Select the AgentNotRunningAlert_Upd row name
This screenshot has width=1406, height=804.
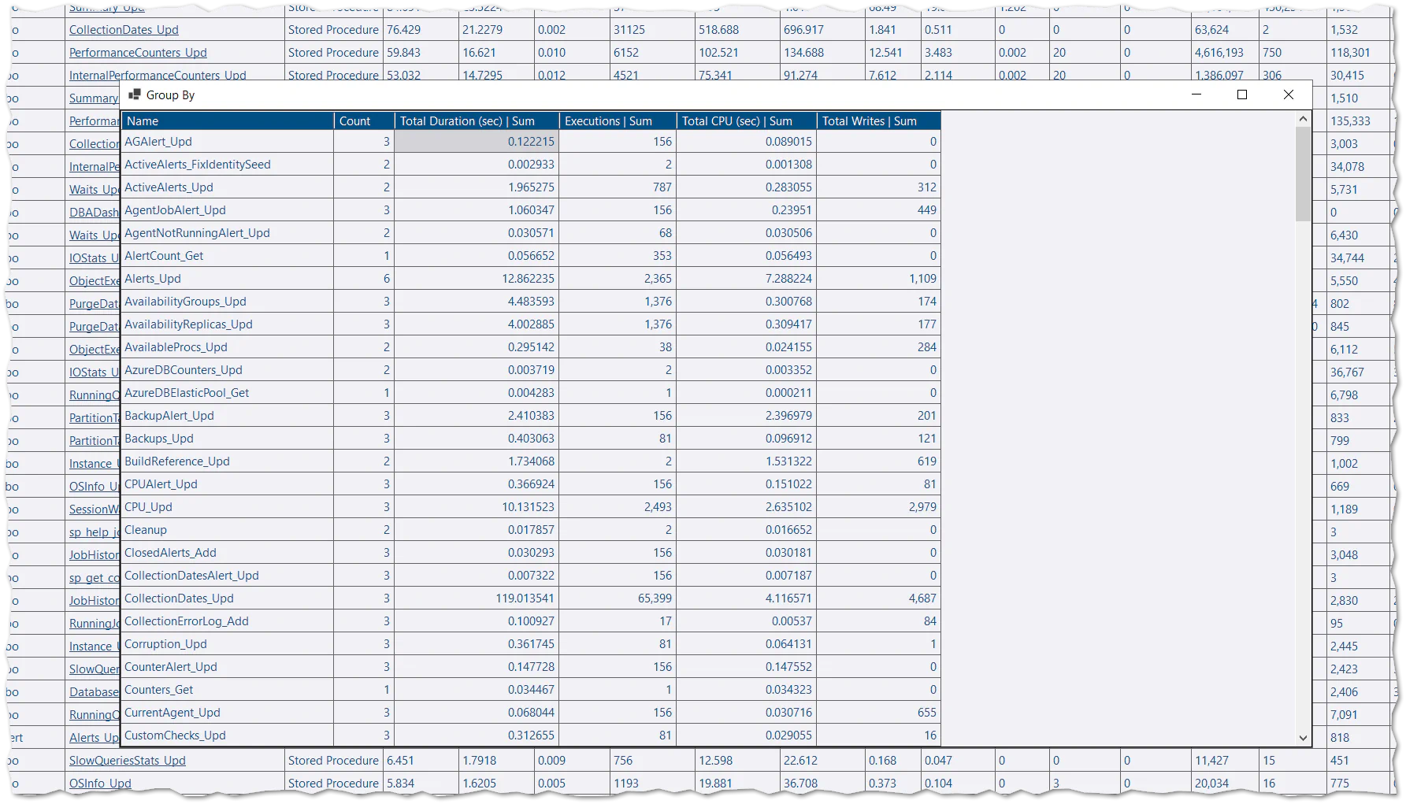tap(197, 233)
